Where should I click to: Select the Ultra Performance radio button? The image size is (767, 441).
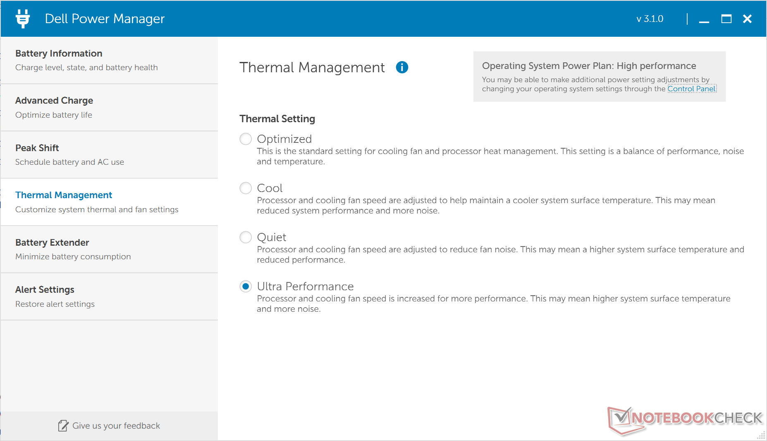246,287
